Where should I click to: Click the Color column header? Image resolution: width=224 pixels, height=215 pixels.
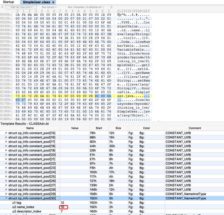(x=146, y=128)
